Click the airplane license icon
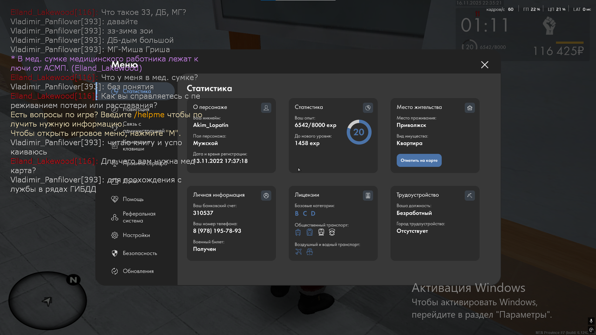The height and width of the screenshot is (335, 596). coord(298,252)
